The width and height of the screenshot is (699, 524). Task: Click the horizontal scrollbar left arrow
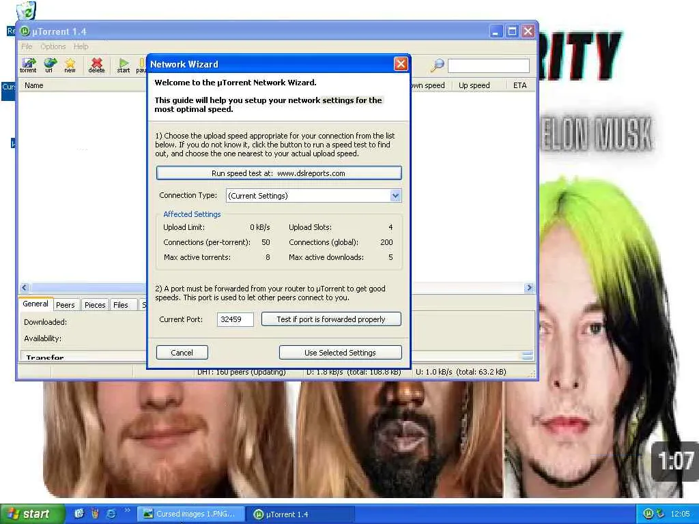point(24,288)
